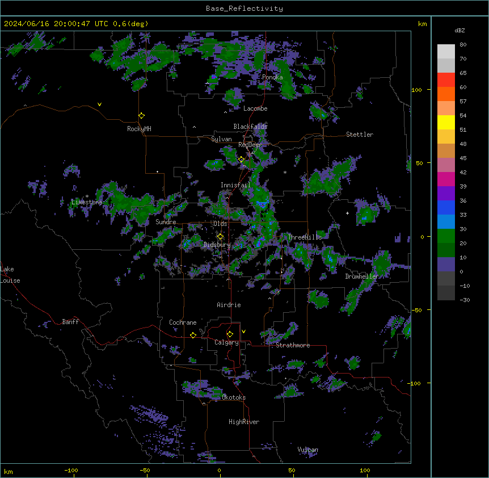Click the purple swatch in dBZ legend
This screenshot has width=489, height=478.
[x=446, y=193]
